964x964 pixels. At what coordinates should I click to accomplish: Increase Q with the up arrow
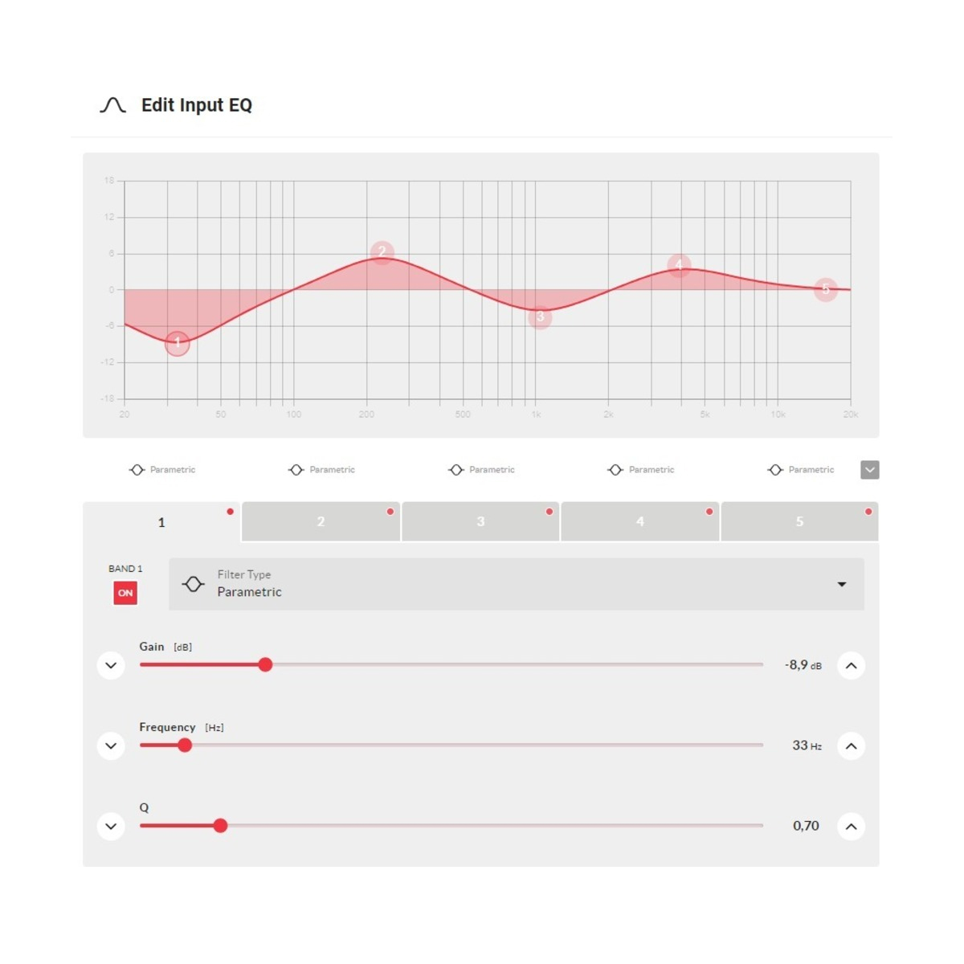[x=852, y=826]
